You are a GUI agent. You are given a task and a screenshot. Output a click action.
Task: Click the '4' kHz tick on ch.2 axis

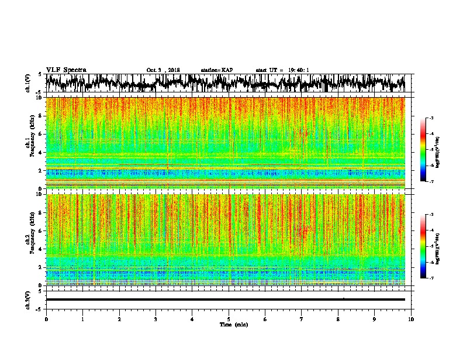(x=40, y=249)
